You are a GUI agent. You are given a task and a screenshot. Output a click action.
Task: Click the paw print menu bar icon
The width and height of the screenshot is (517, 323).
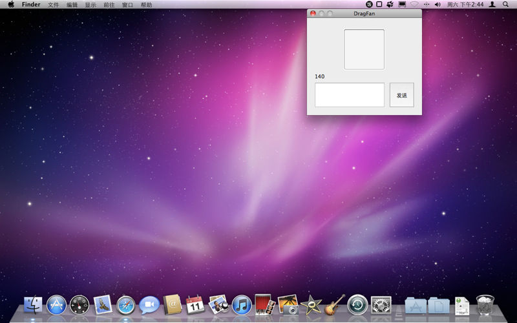390,5
